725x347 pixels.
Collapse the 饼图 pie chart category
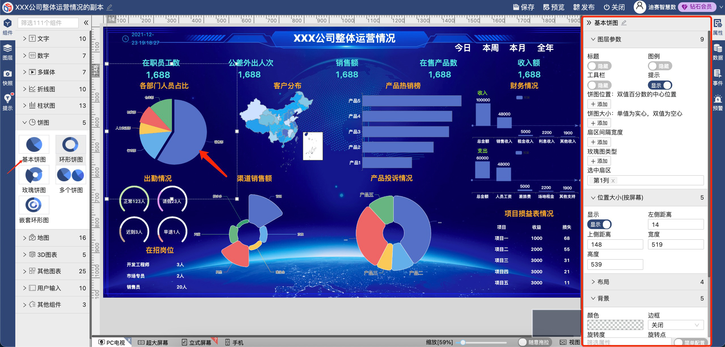click(x=53, y=122)
